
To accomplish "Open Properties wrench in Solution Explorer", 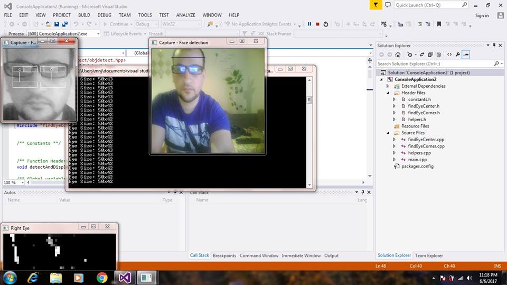I will coord(457,54).
